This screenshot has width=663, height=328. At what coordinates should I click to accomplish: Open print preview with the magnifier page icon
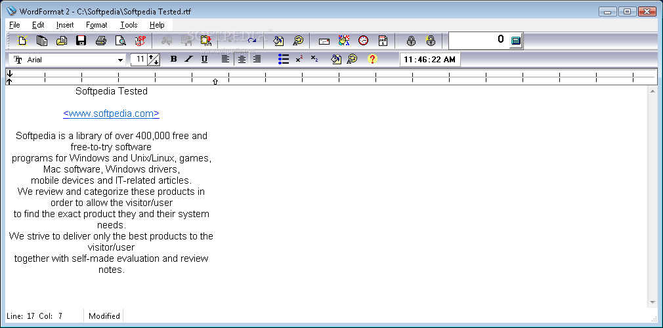coord(121,41)
